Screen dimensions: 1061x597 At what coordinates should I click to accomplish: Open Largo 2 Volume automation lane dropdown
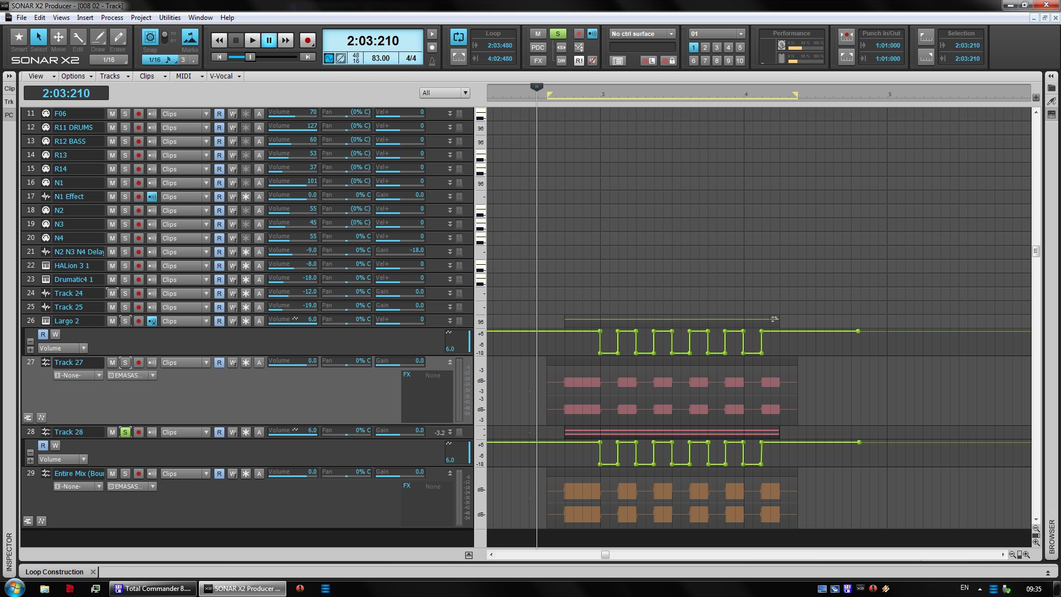coord(63,348)
